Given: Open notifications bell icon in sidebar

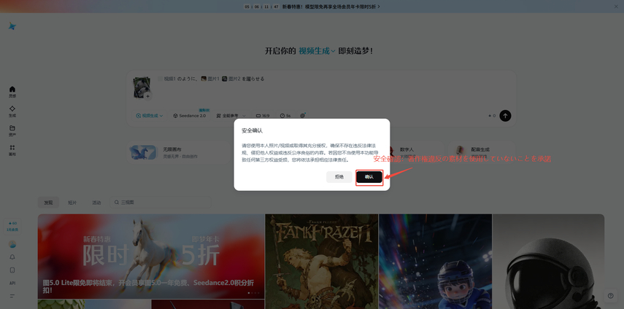Looking at the screenshot, I should pos(12,257).
